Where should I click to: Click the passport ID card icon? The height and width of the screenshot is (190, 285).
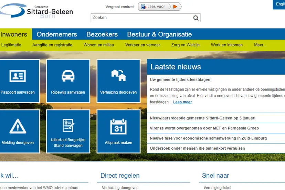click(x=18, y=76)
